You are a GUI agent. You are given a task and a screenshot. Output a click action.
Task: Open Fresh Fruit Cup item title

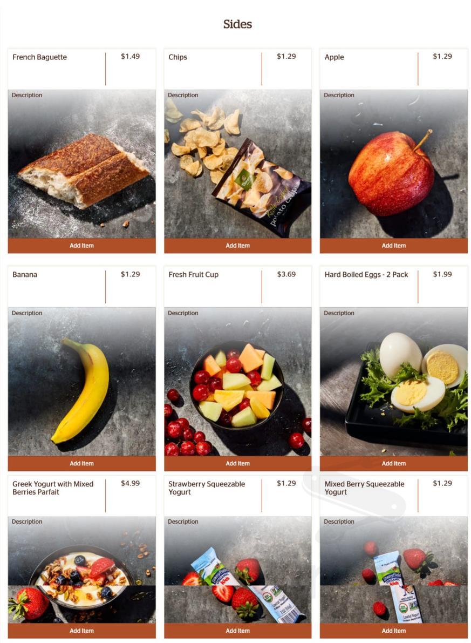coord(194,275)
